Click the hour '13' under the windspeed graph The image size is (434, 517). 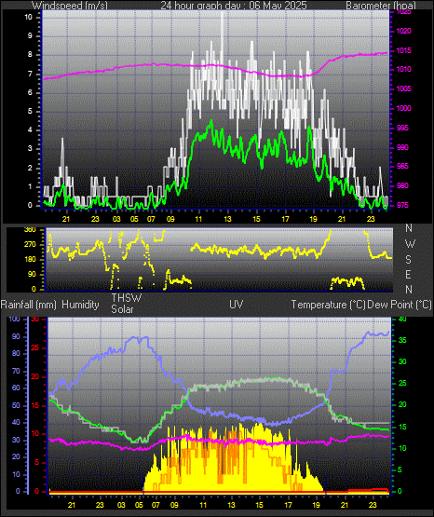coord(227,219)
